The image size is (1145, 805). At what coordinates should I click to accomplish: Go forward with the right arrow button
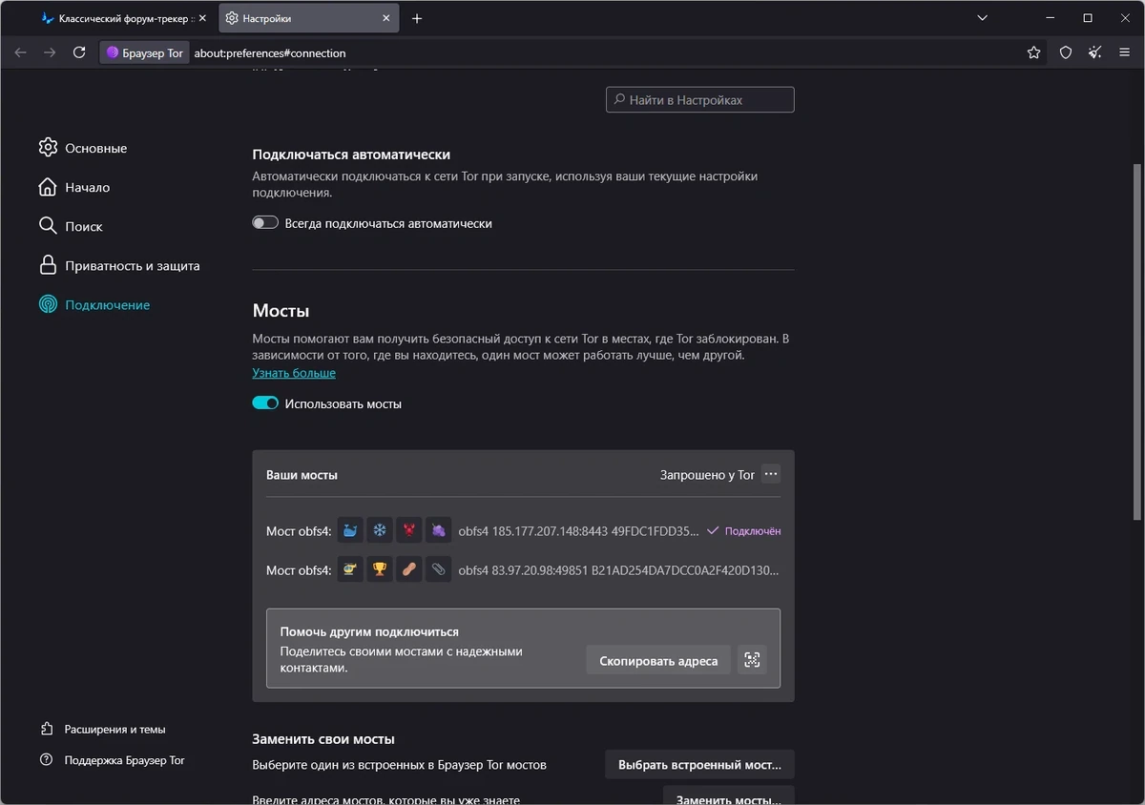50,52
